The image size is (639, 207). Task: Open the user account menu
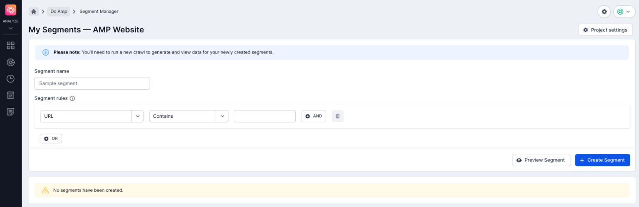[624, 12]
